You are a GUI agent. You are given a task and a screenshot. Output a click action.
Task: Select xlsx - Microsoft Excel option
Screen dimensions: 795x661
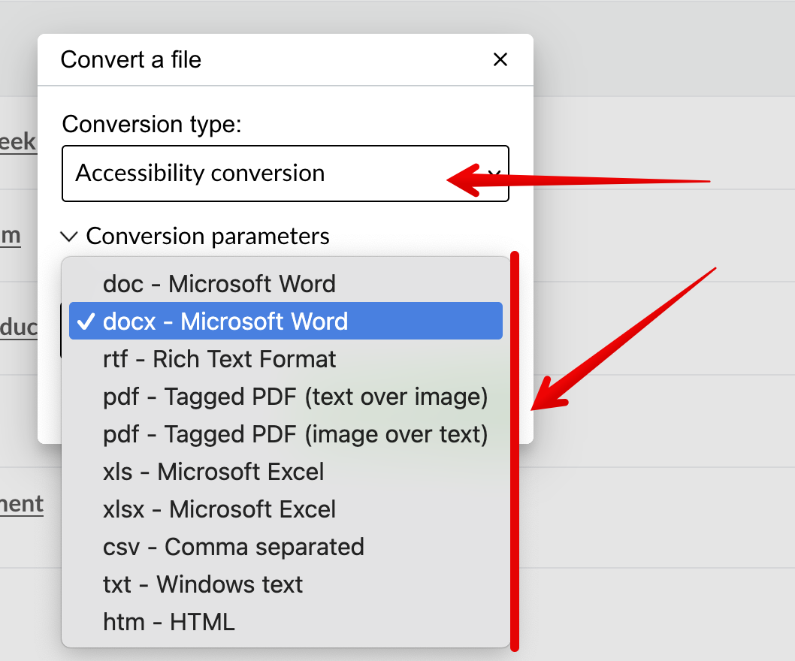point(219,509)
